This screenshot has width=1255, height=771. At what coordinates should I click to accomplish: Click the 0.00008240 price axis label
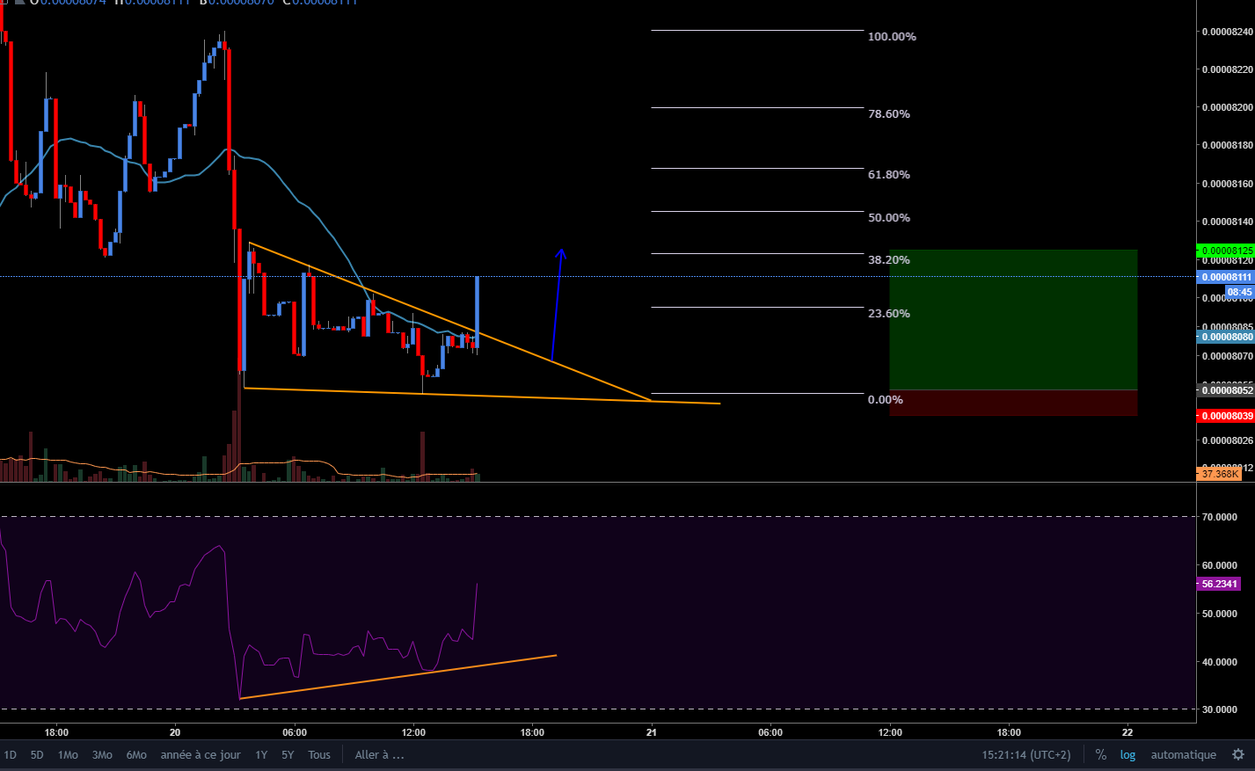pyautogui.click(x=1228, y=32)
